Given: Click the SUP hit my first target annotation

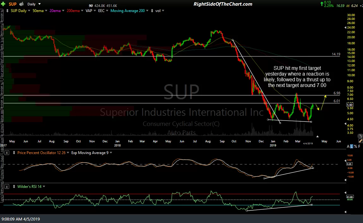Looking at the screenshot, I should [x=297, y=77].
